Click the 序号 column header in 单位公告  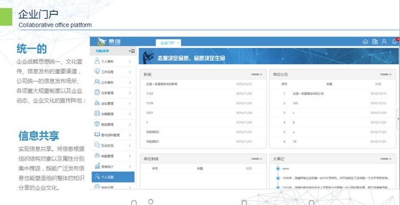pyautogui.click(x=284, y=84)
